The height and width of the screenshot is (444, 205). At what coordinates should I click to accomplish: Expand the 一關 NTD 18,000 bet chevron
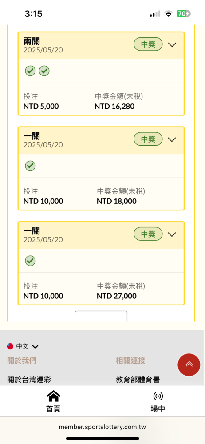tap(172, 139)
